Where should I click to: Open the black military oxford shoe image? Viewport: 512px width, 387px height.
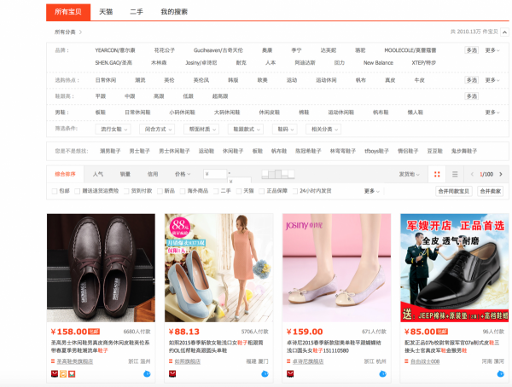point(455,268)
